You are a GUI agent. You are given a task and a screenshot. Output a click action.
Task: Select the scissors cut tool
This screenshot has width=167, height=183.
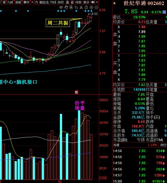click(81, 8)
